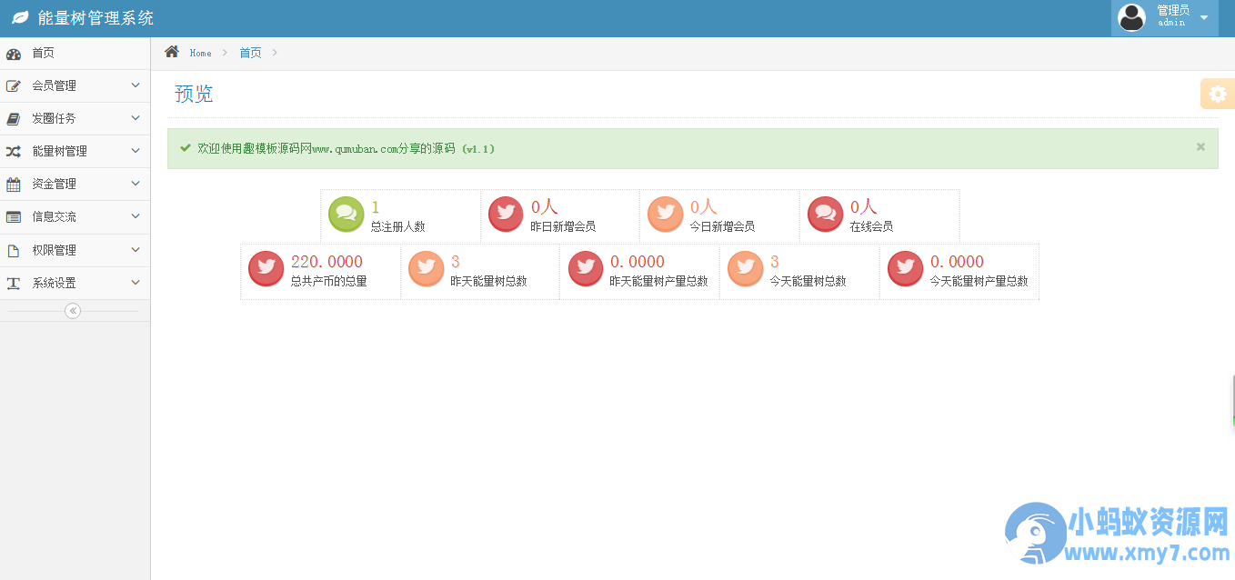1235x580 pixels.
Task: Expand the 资金管理 chevron arrow
Action: pos(136,184)
